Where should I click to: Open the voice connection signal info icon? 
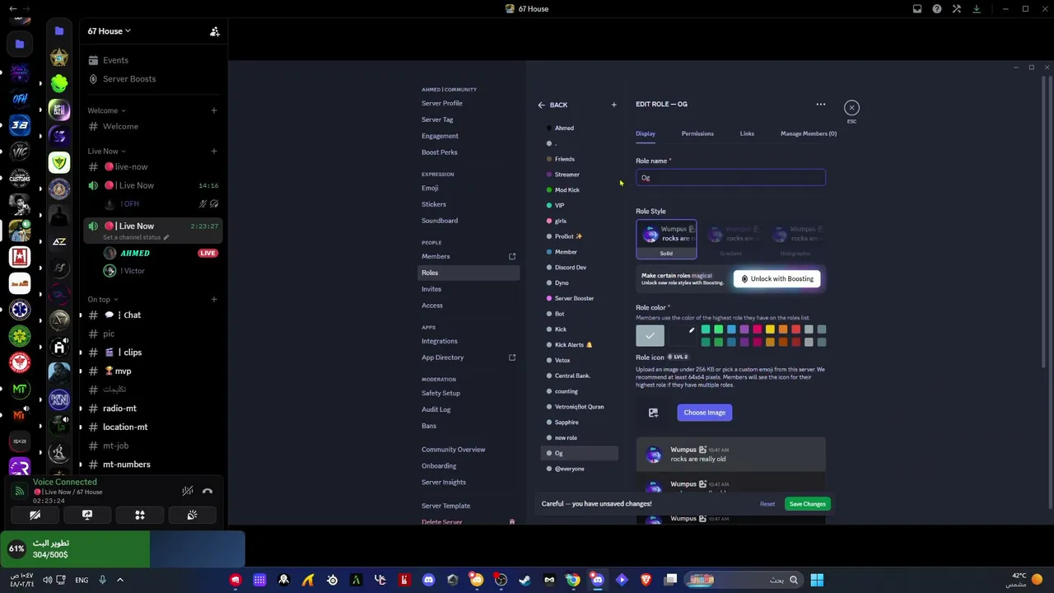coord(19,492)
